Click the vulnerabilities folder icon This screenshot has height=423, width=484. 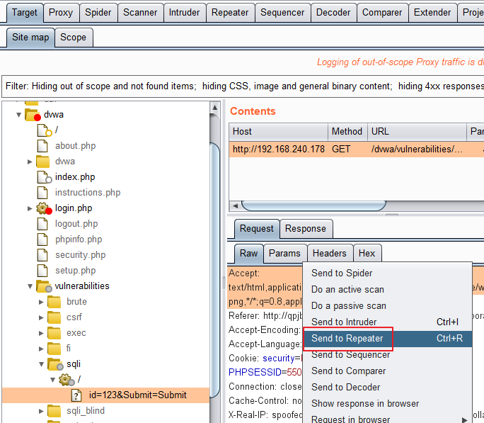point(44,286)
